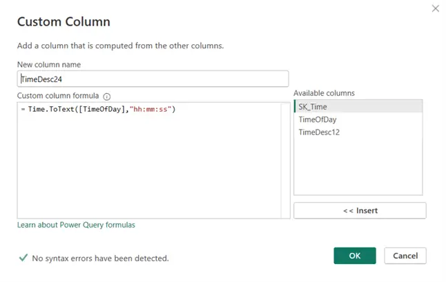The image size is (446, 282).
Task: Click the green checkmark syntax status icon
Action: 23,258
